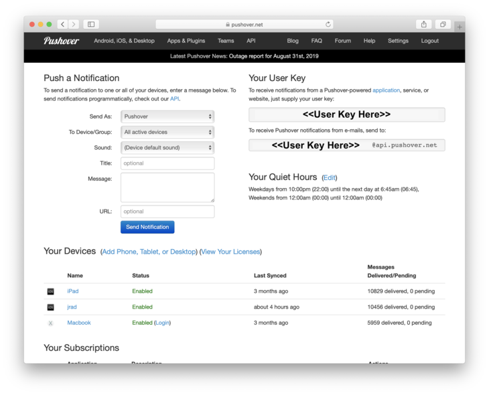Screen dimensions: 489x395
Task: Click the lock icon in address bar
Action: coord(228,25)
